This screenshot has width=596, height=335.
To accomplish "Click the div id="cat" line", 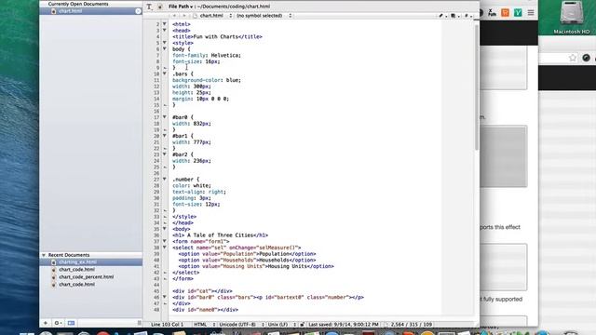I will [202, 291].
